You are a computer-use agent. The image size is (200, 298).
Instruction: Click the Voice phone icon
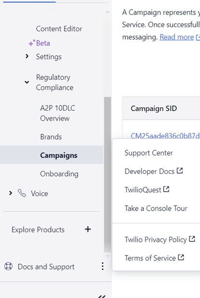(22, 193)
